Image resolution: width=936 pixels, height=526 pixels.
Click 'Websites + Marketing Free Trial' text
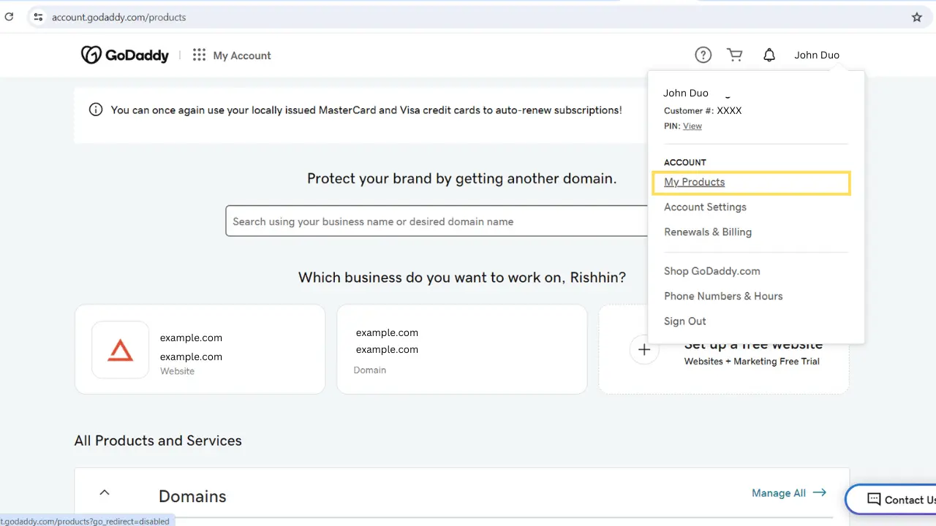click(752, 362)
